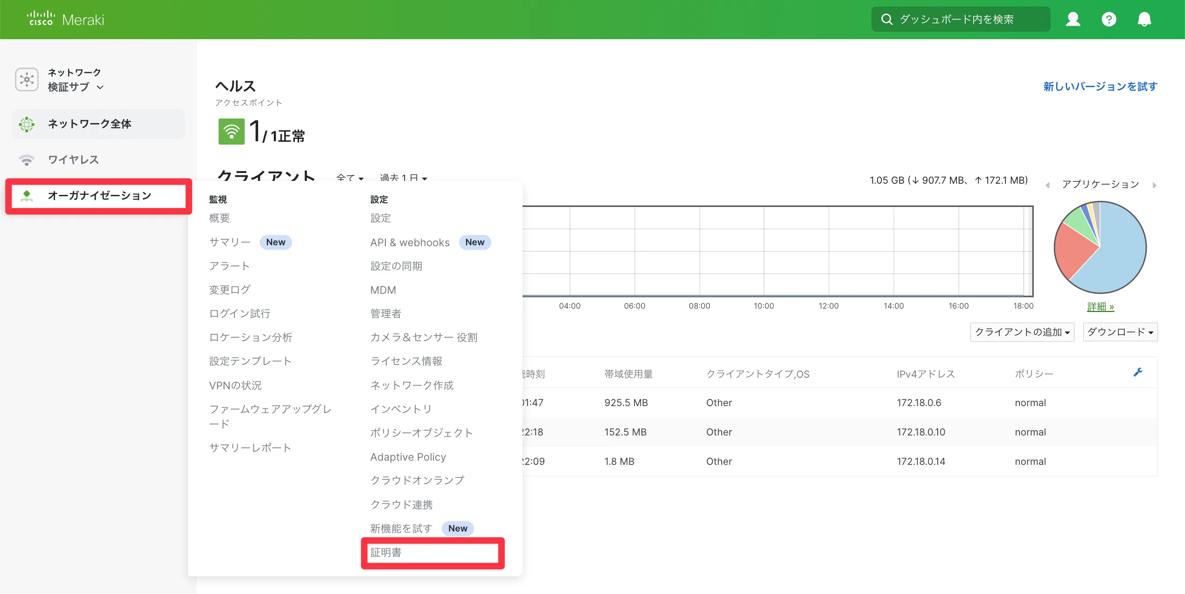Open 証明書 menu item

386,553
